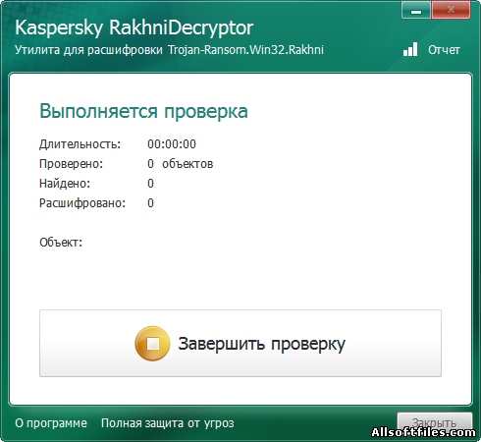Click the Найдено label
This screenshot has height=442, width=481.
click(65, 184)
